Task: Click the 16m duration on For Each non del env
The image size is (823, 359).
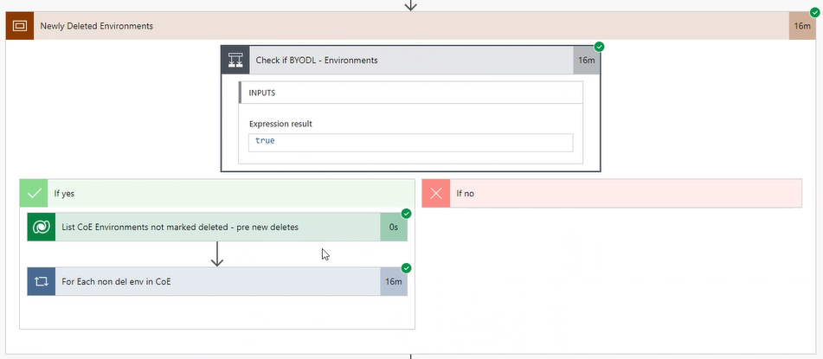Action: [394, 281]
